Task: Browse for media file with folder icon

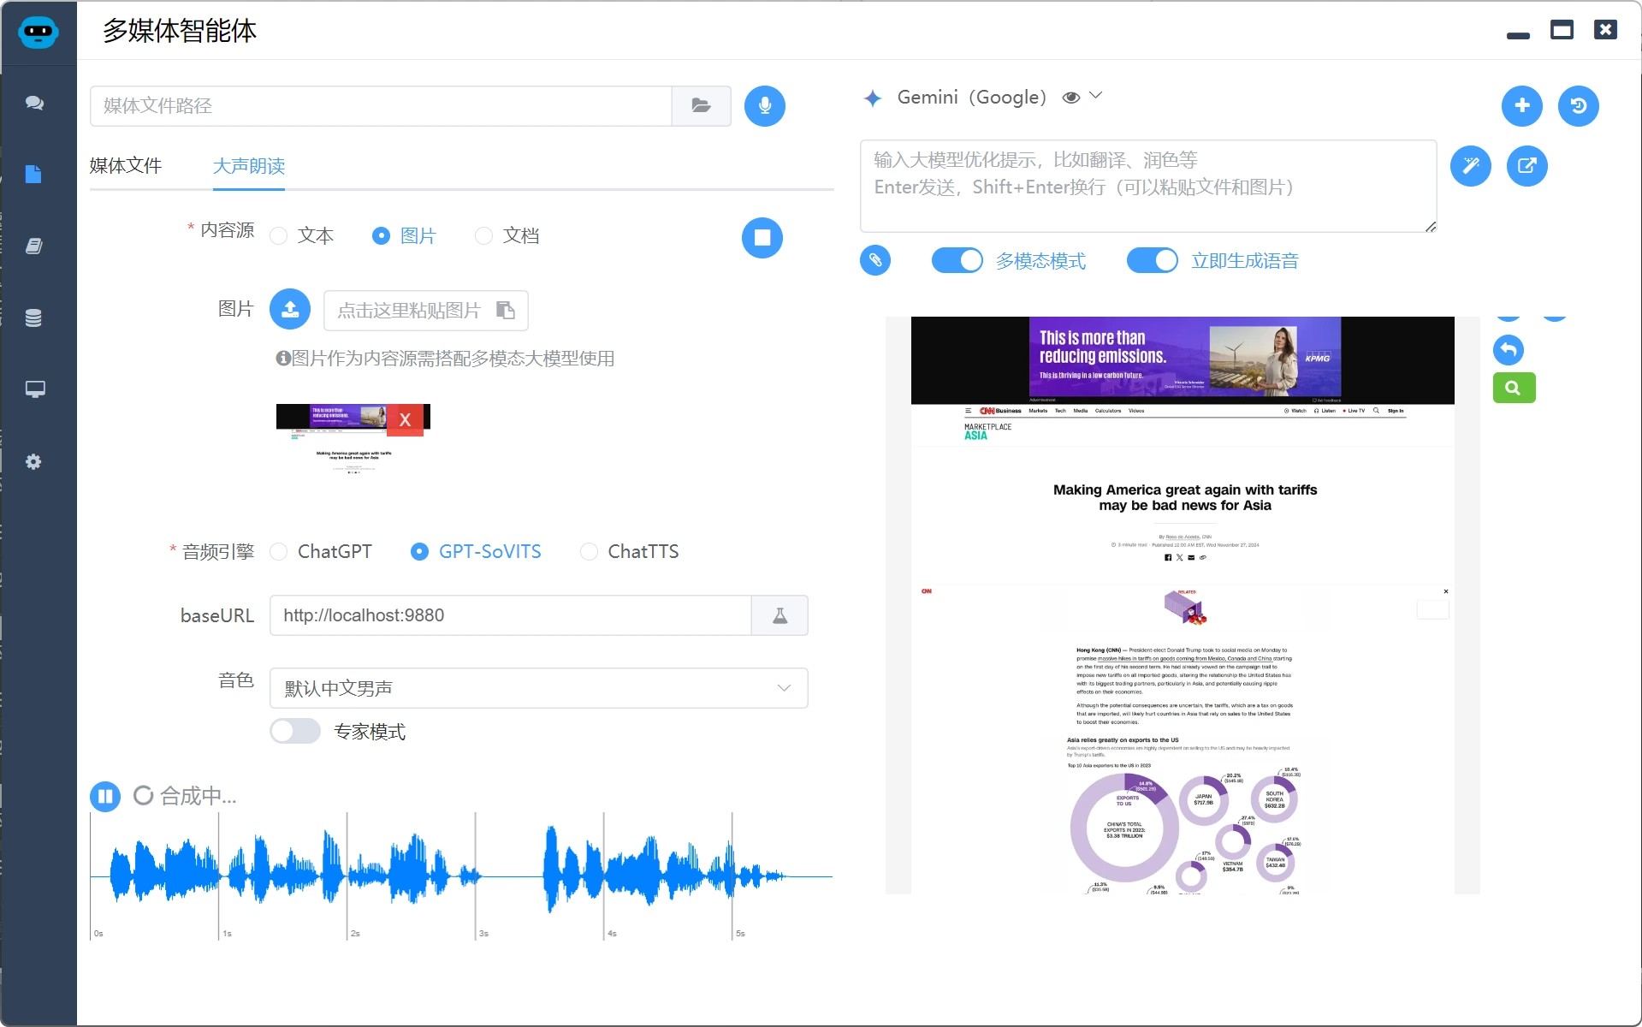Action: (701, 105)
